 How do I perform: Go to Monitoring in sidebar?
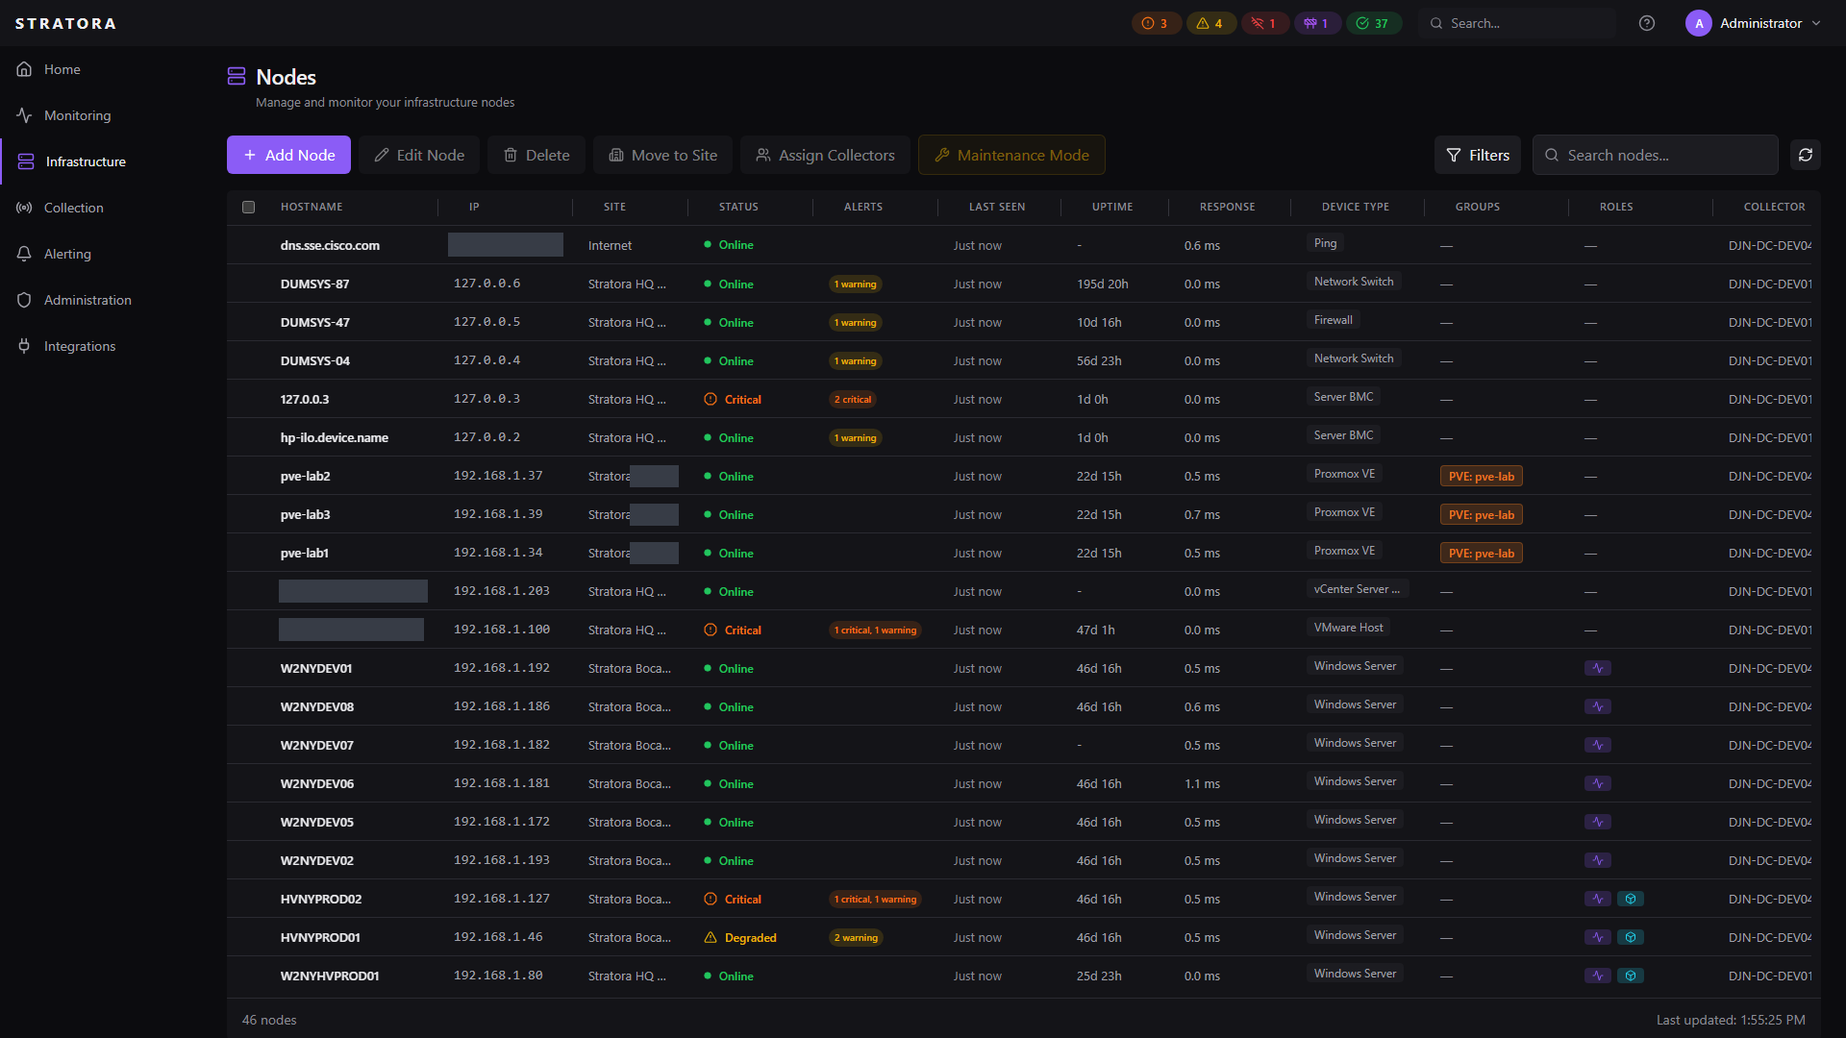pyautogui.click(x=77, y=115)
